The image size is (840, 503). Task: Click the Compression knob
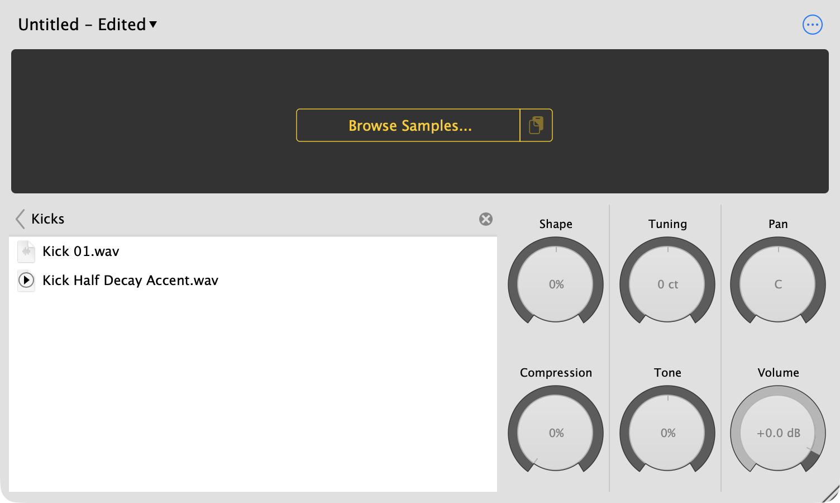[556, 433]
